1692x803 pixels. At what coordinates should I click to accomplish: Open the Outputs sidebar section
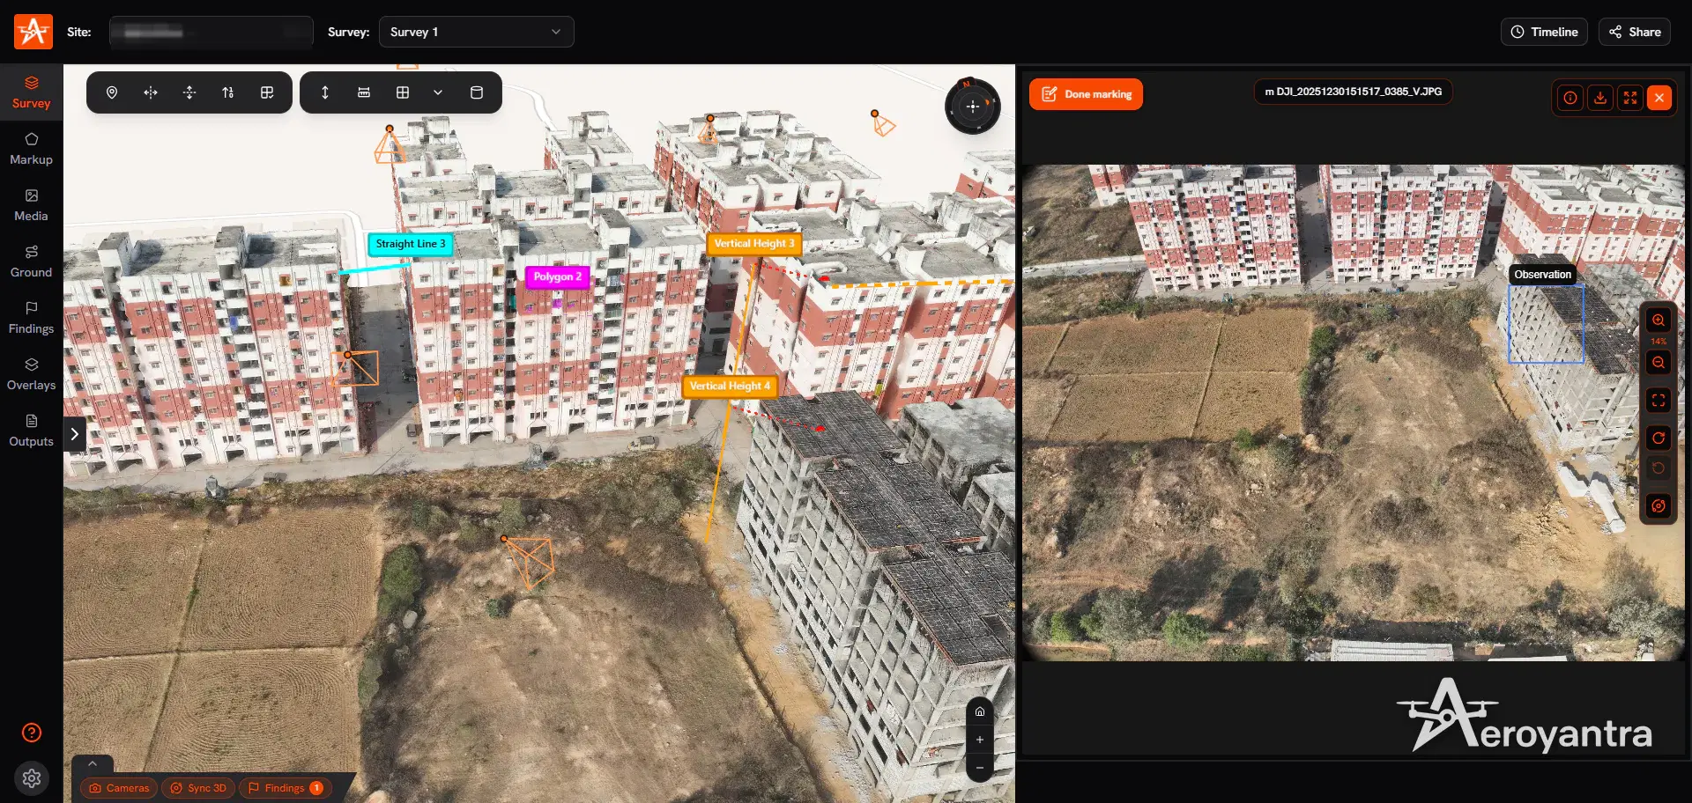(31, 431)
